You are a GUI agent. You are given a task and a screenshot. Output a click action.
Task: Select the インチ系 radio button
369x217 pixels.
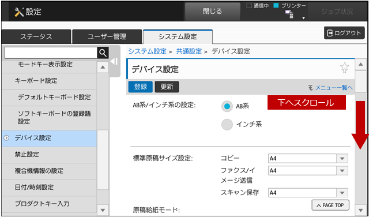pyautogui.click(x=227, y=125)
